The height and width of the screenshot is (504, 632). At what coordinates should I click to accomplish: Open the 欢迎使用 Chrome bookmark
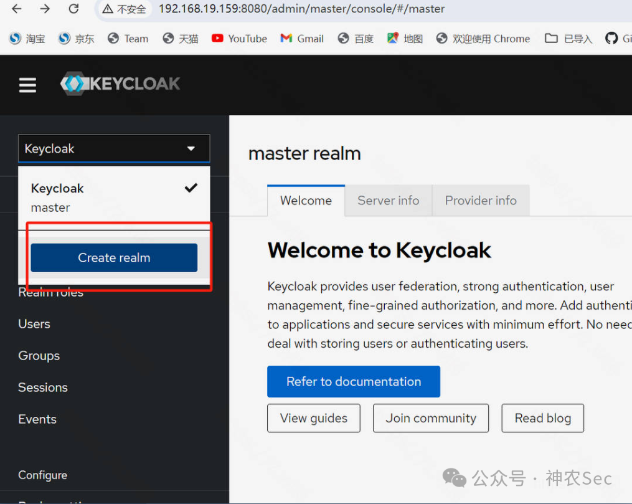(483, 39)
